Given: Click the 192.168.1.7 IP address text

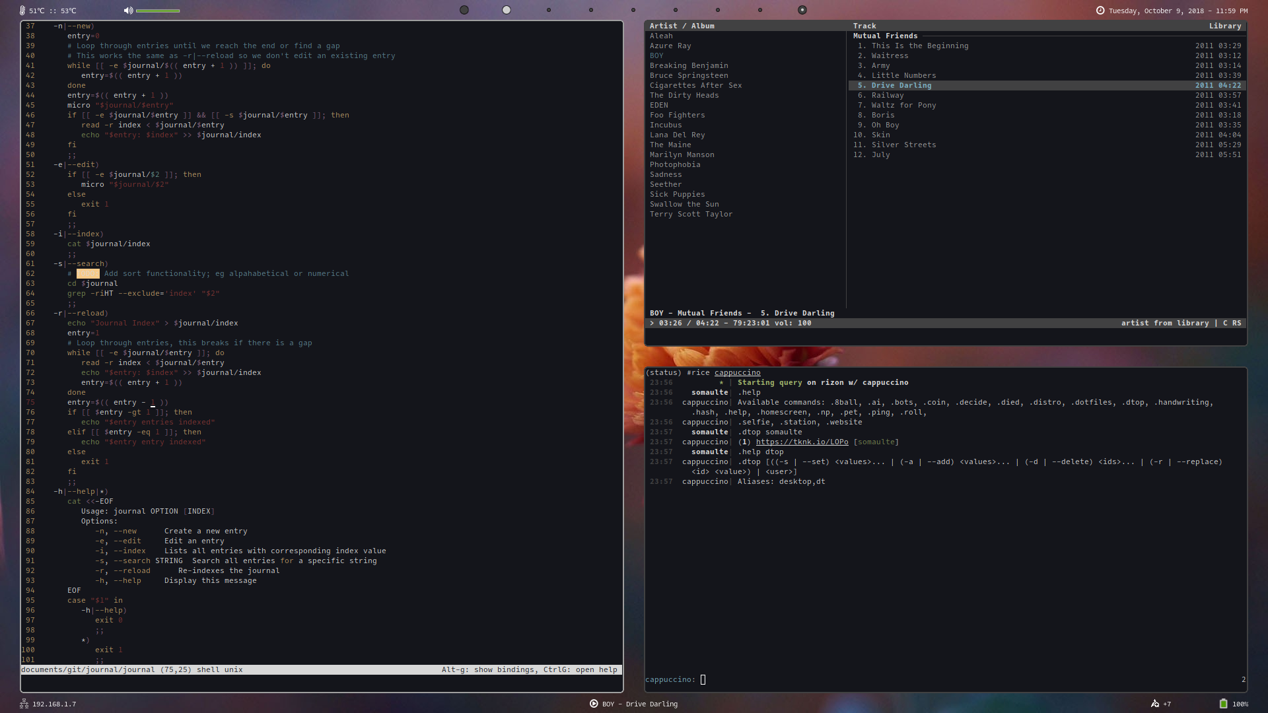Looking at the screenshot, I should pos(54,704).
